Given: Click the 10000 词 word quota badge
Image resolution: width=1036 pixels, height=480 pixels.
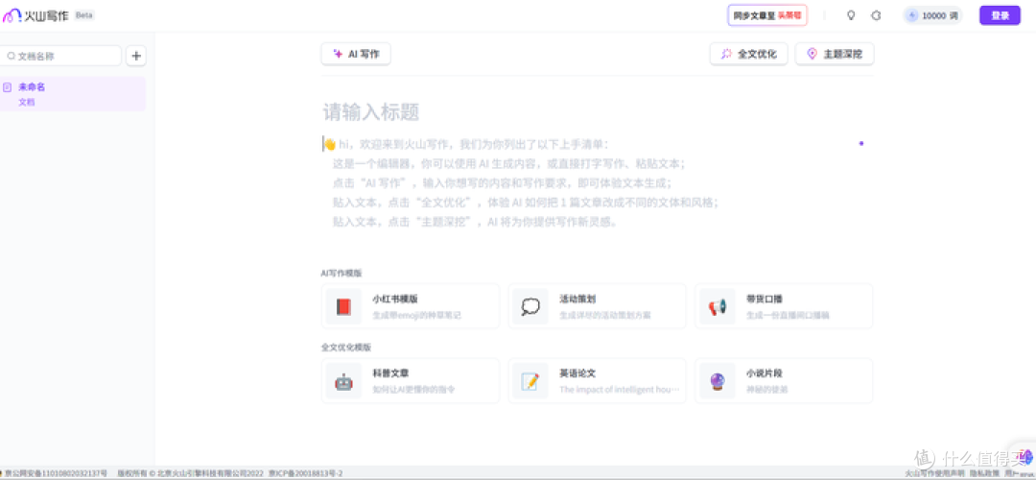Looking at the screenshot, I should click(933, 15).
